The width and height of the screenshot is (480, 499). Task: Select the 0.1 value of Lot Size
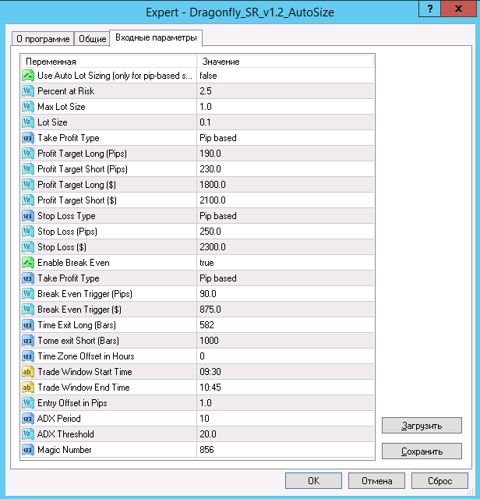(285, 122)
